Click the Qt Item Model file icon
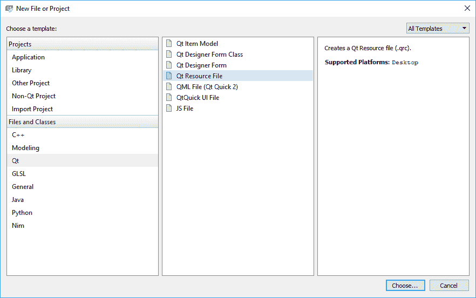 (170, 44)
